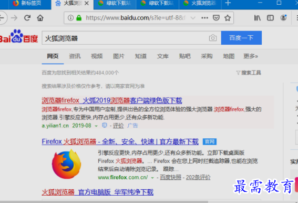298x203 pixels.
Task: Switch to the last 火狐浏览器 tab
Action: tap(200, 4)
